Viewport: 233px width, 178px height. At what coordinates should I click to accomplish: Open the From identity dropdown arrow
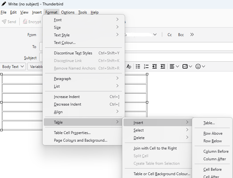point(155,35)
